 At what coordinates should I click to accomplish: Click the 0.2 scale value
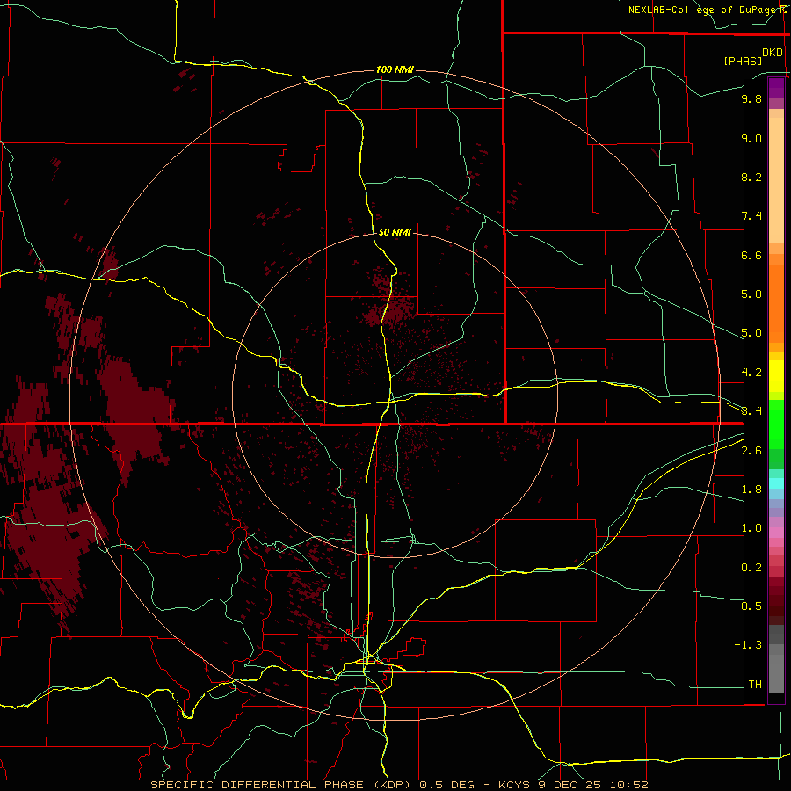751,568
